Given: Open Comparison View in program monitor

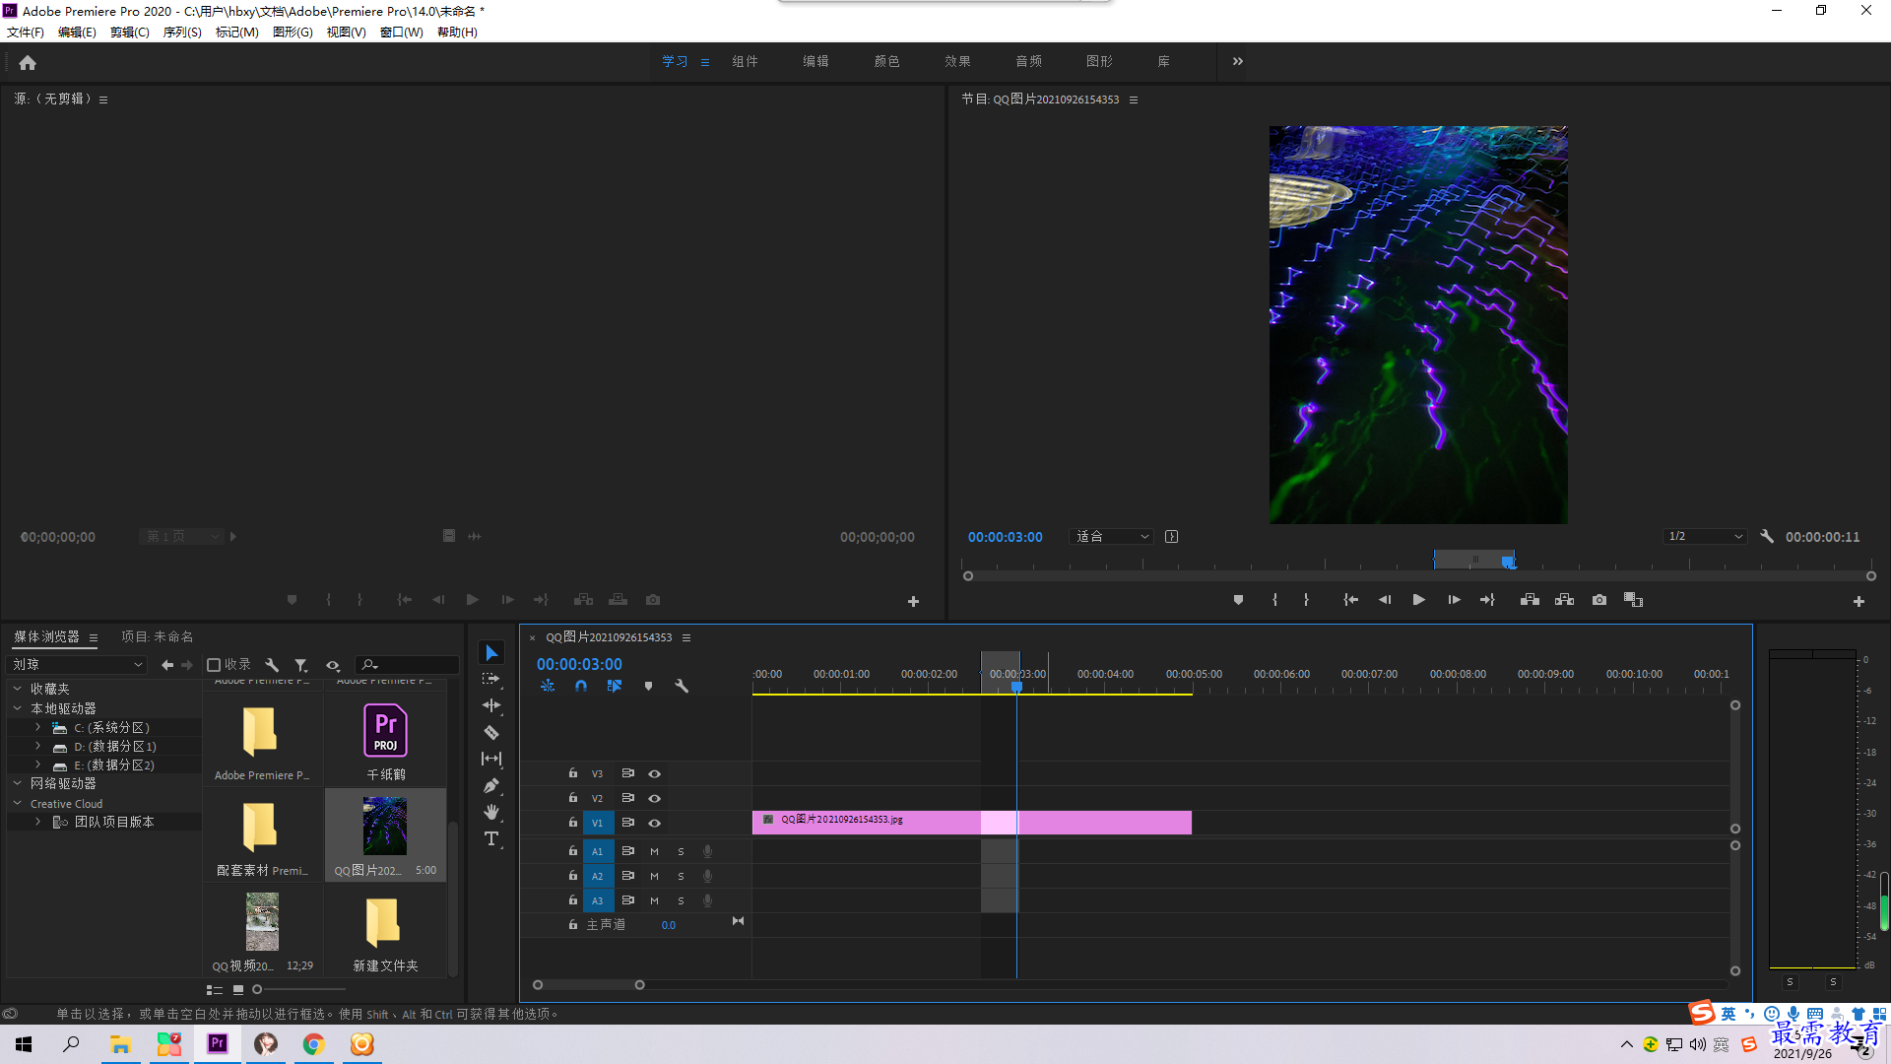Looking at the screenshot, I should click(1633, 600).
